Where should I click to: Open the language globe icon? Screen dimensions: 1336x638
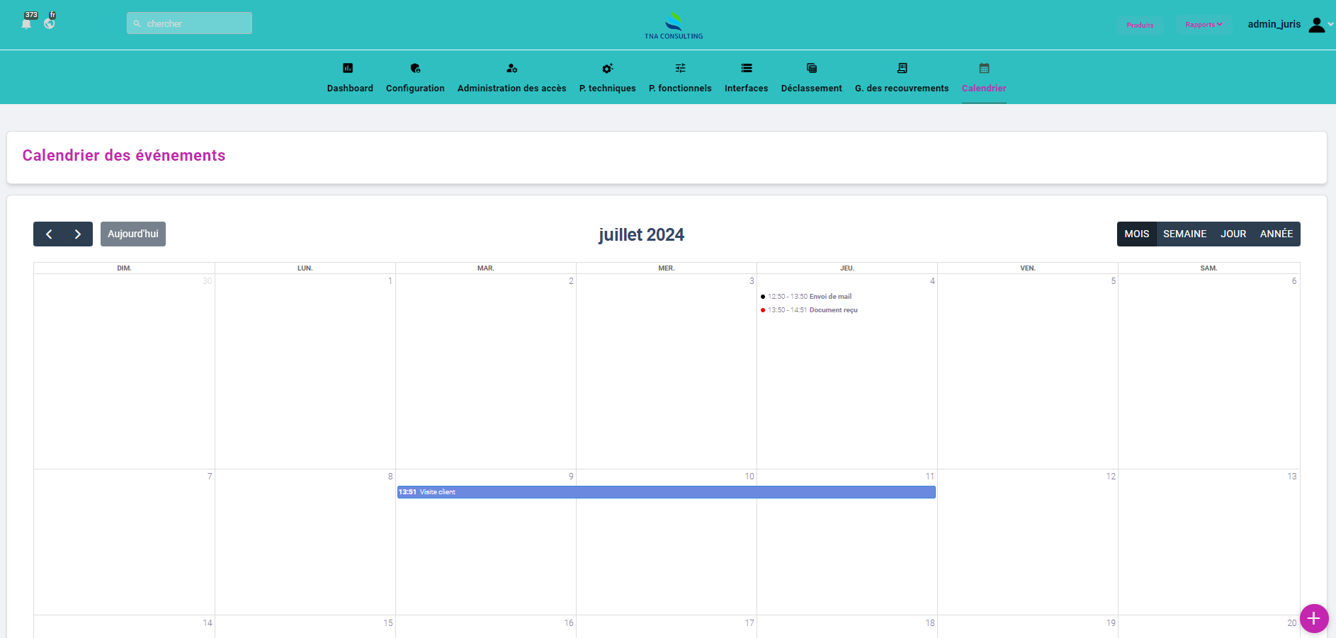point(49,23)
